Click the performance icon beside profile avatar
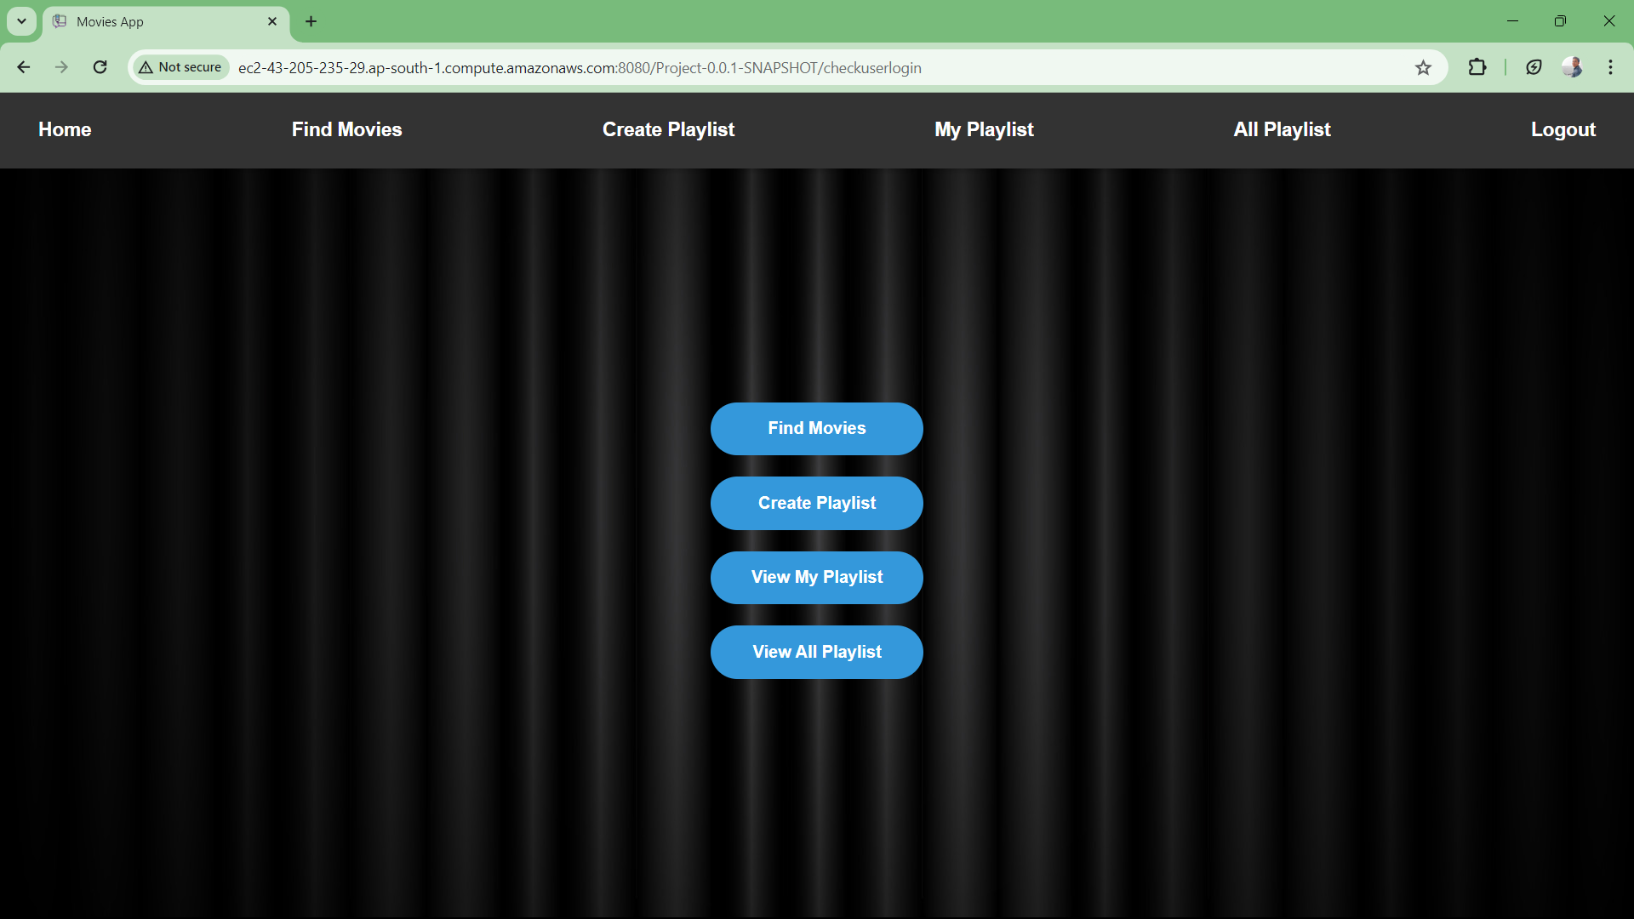 click(1534, 67)
